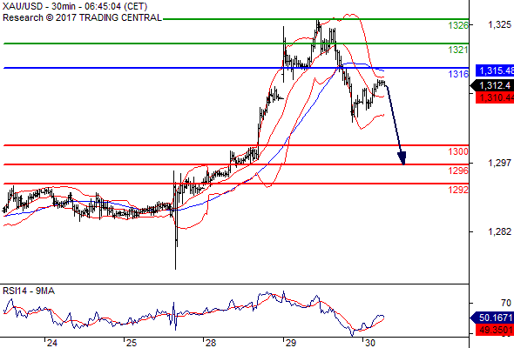The image size is (514, 348).
Task: Select the 25 date marker on time axis
Action: pos(132,343)
